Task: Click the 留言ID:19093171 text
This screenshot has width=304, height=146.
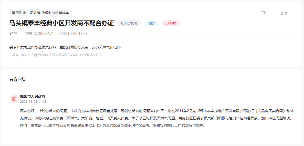Action: coord(39,34)
